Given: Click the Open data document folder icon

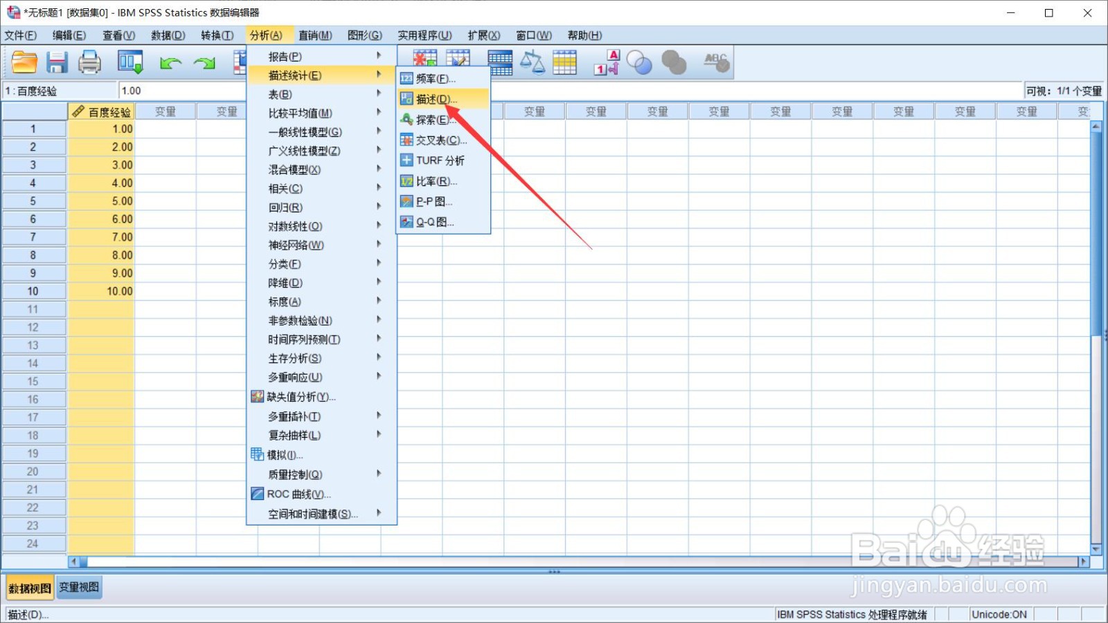Looking at the screenshot, I should (x=24, y=63).
